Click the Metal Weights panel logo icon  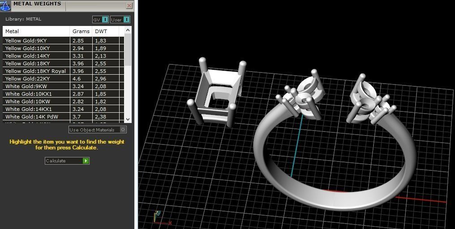click(x=5, y=5)
